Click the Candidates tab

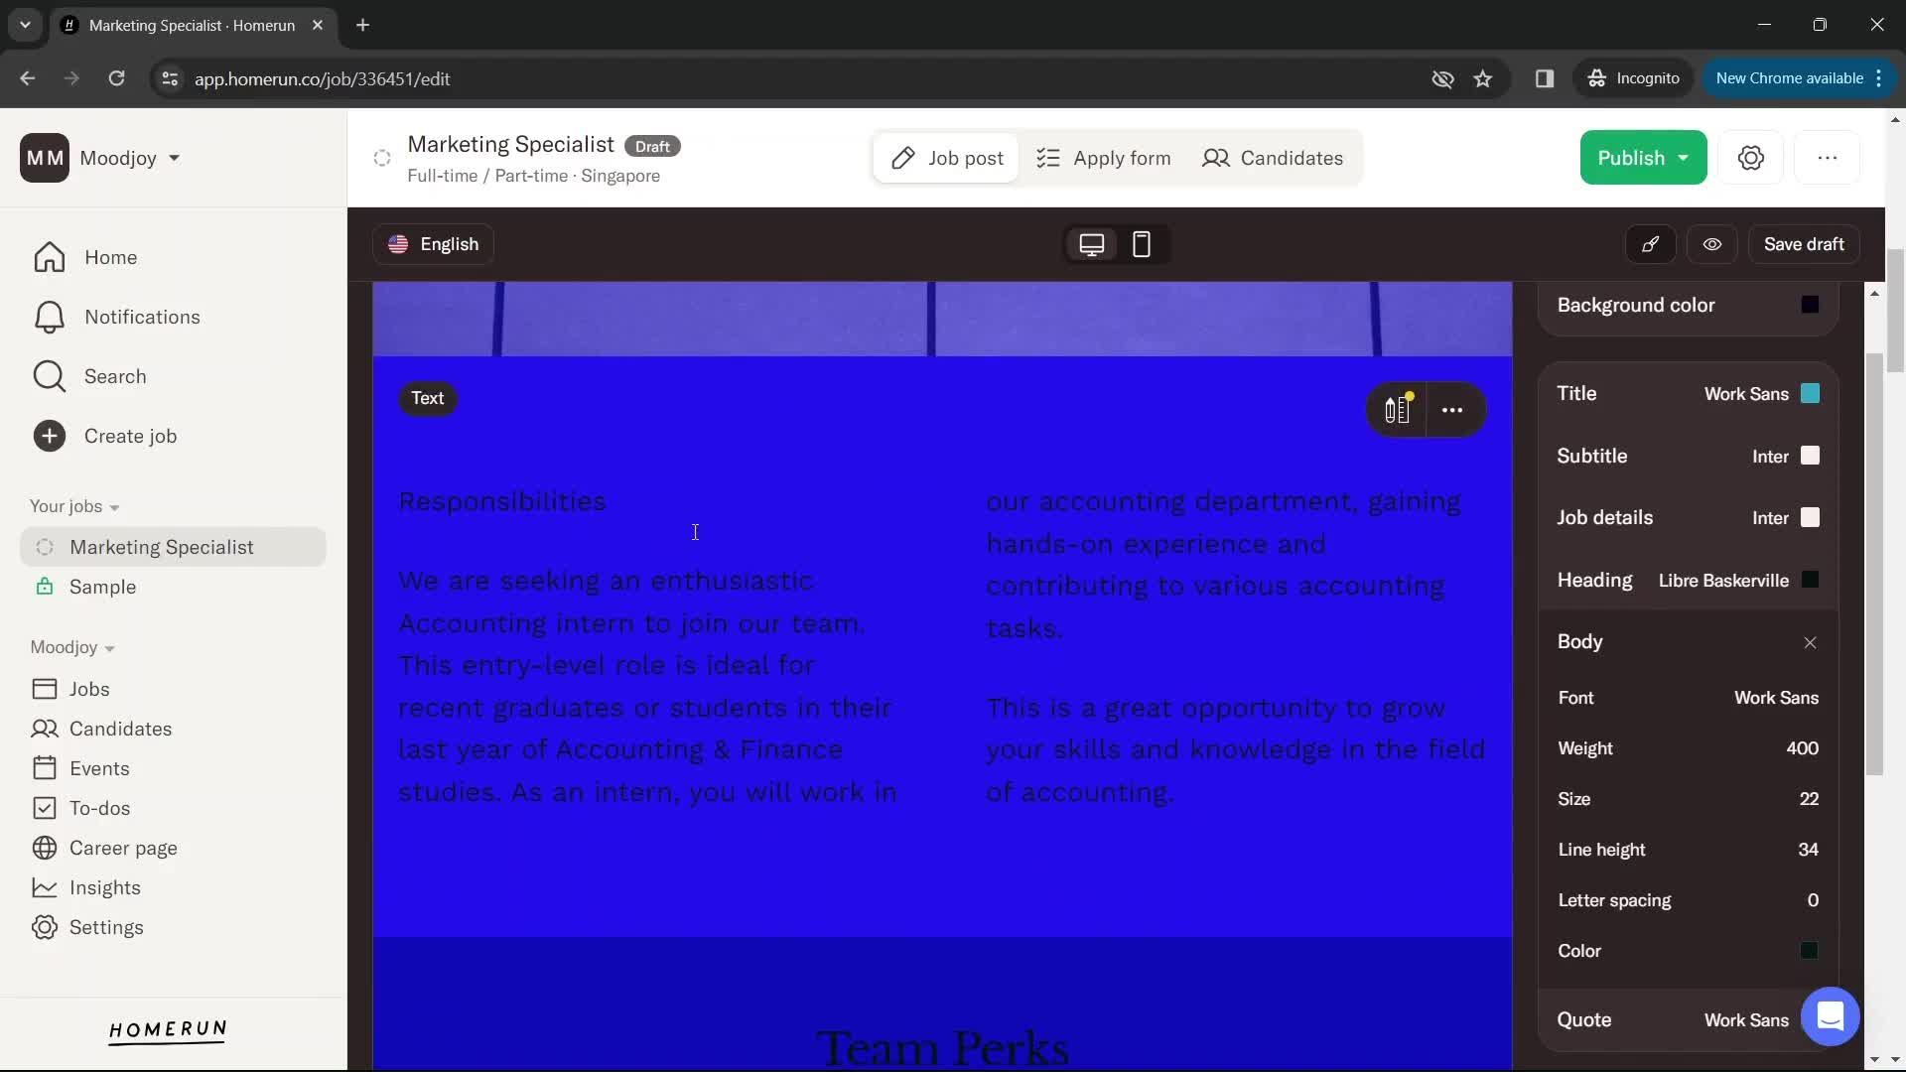[x=1275, y=157]
